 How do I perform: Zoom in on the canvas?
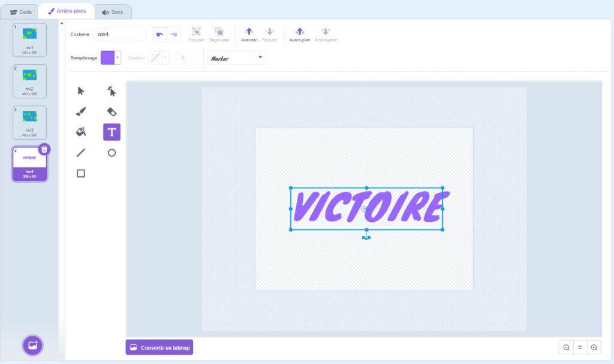pyautogui.click(x=594, y=347)
